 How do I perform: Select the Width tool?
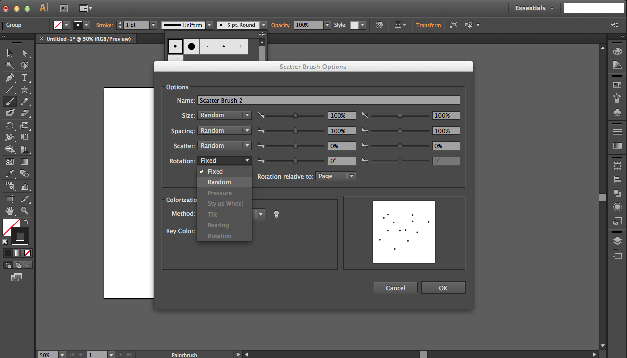point(10,137)
